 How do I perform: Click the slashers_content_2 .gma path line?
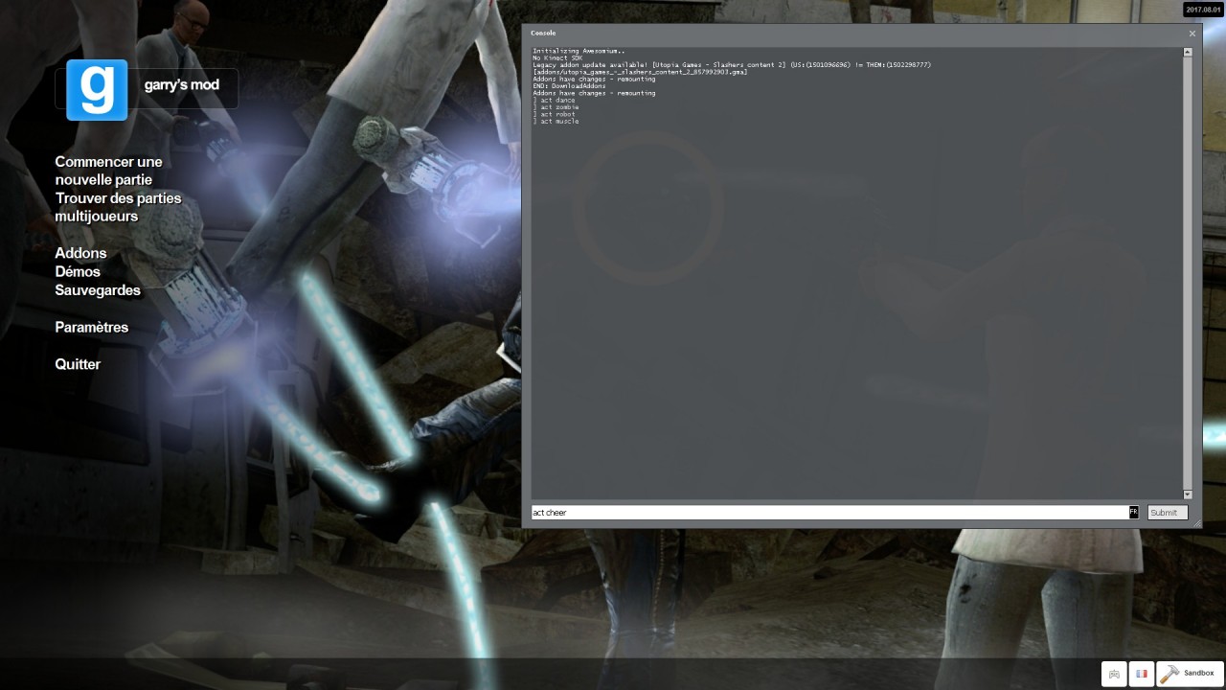(640, 72)
